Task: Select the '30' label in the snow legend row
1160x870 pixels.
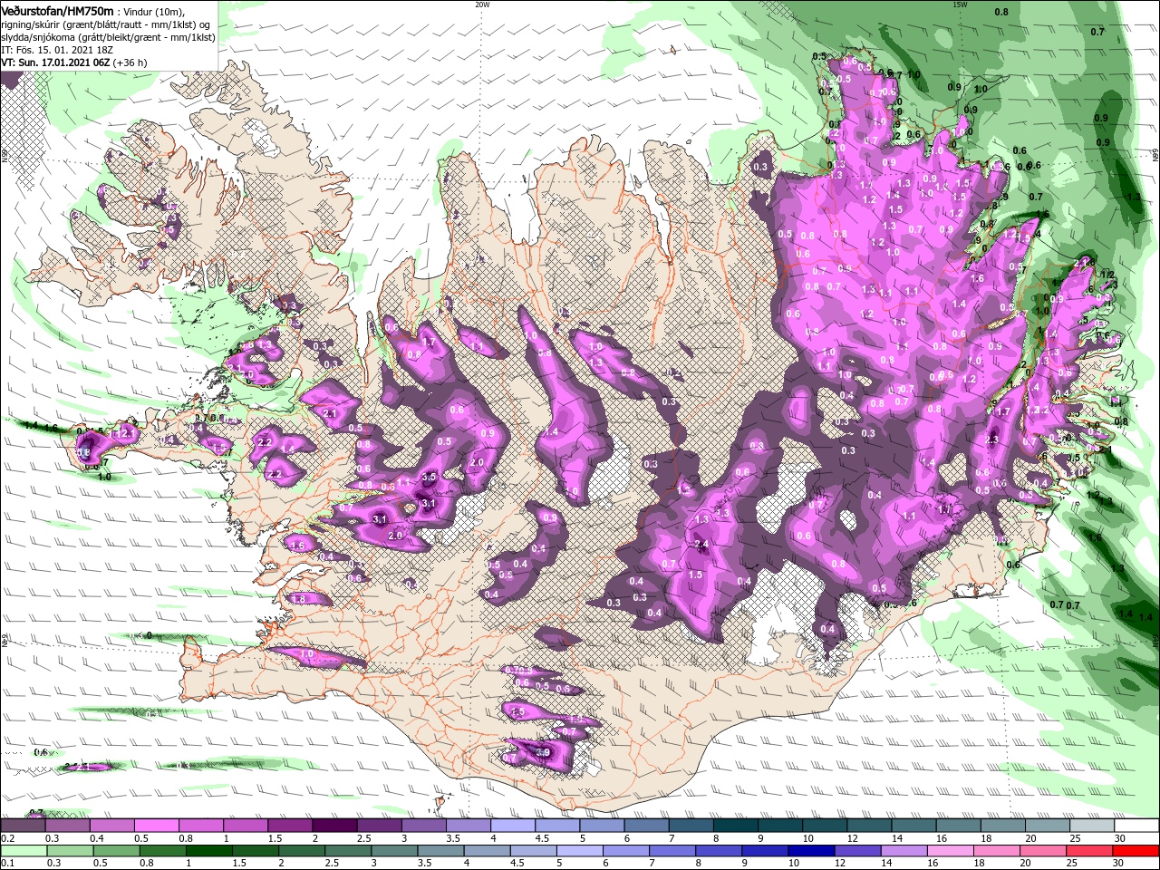Action: (x=1120, y=838)
